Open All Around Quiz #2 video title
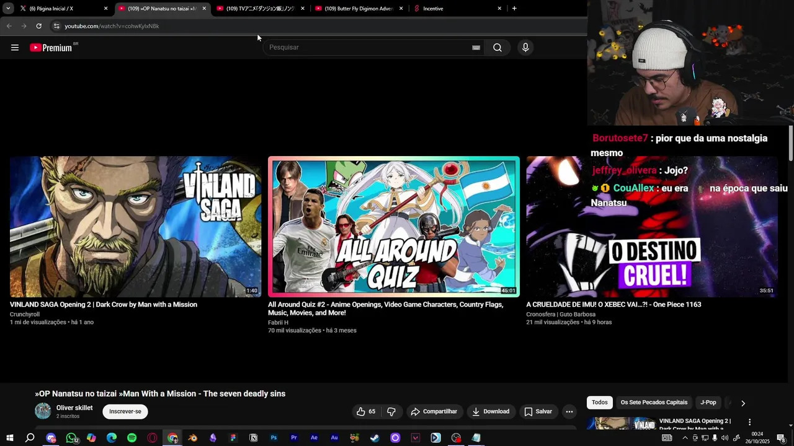 tap(385, 308)
